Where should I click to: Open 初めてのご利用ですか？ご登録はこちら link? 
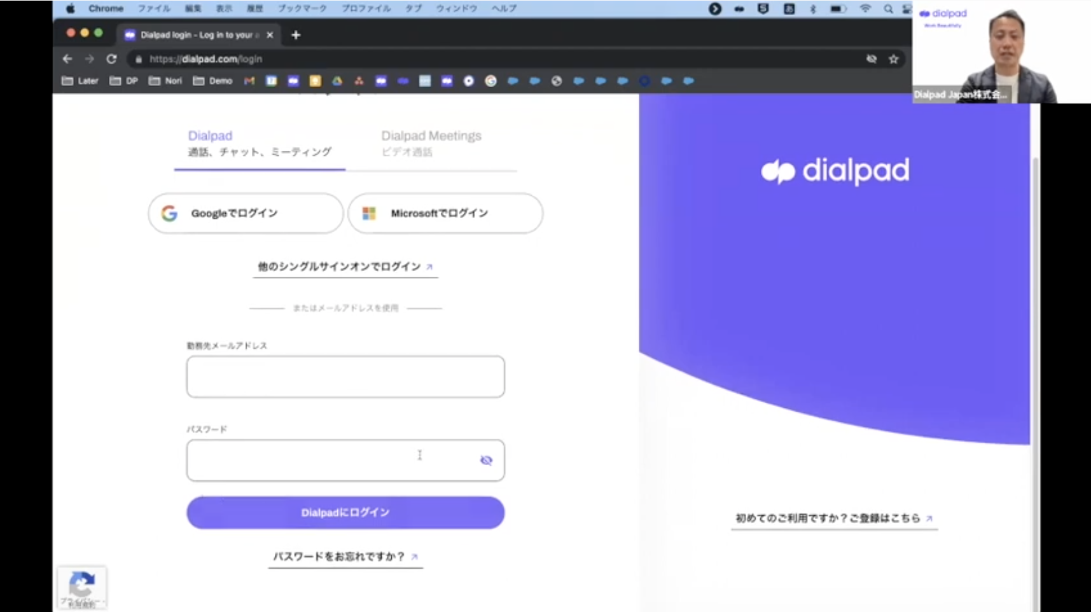click(x=834, y=518)
